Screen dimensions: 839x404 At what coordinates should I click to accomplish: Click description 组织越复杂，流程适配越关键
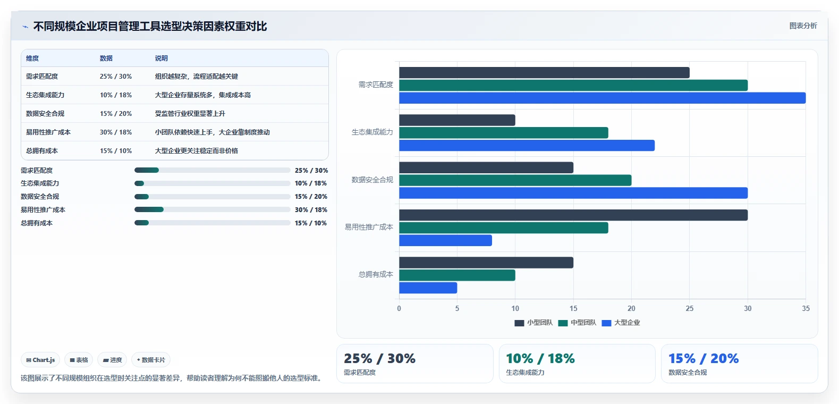(x=197, y=77)
